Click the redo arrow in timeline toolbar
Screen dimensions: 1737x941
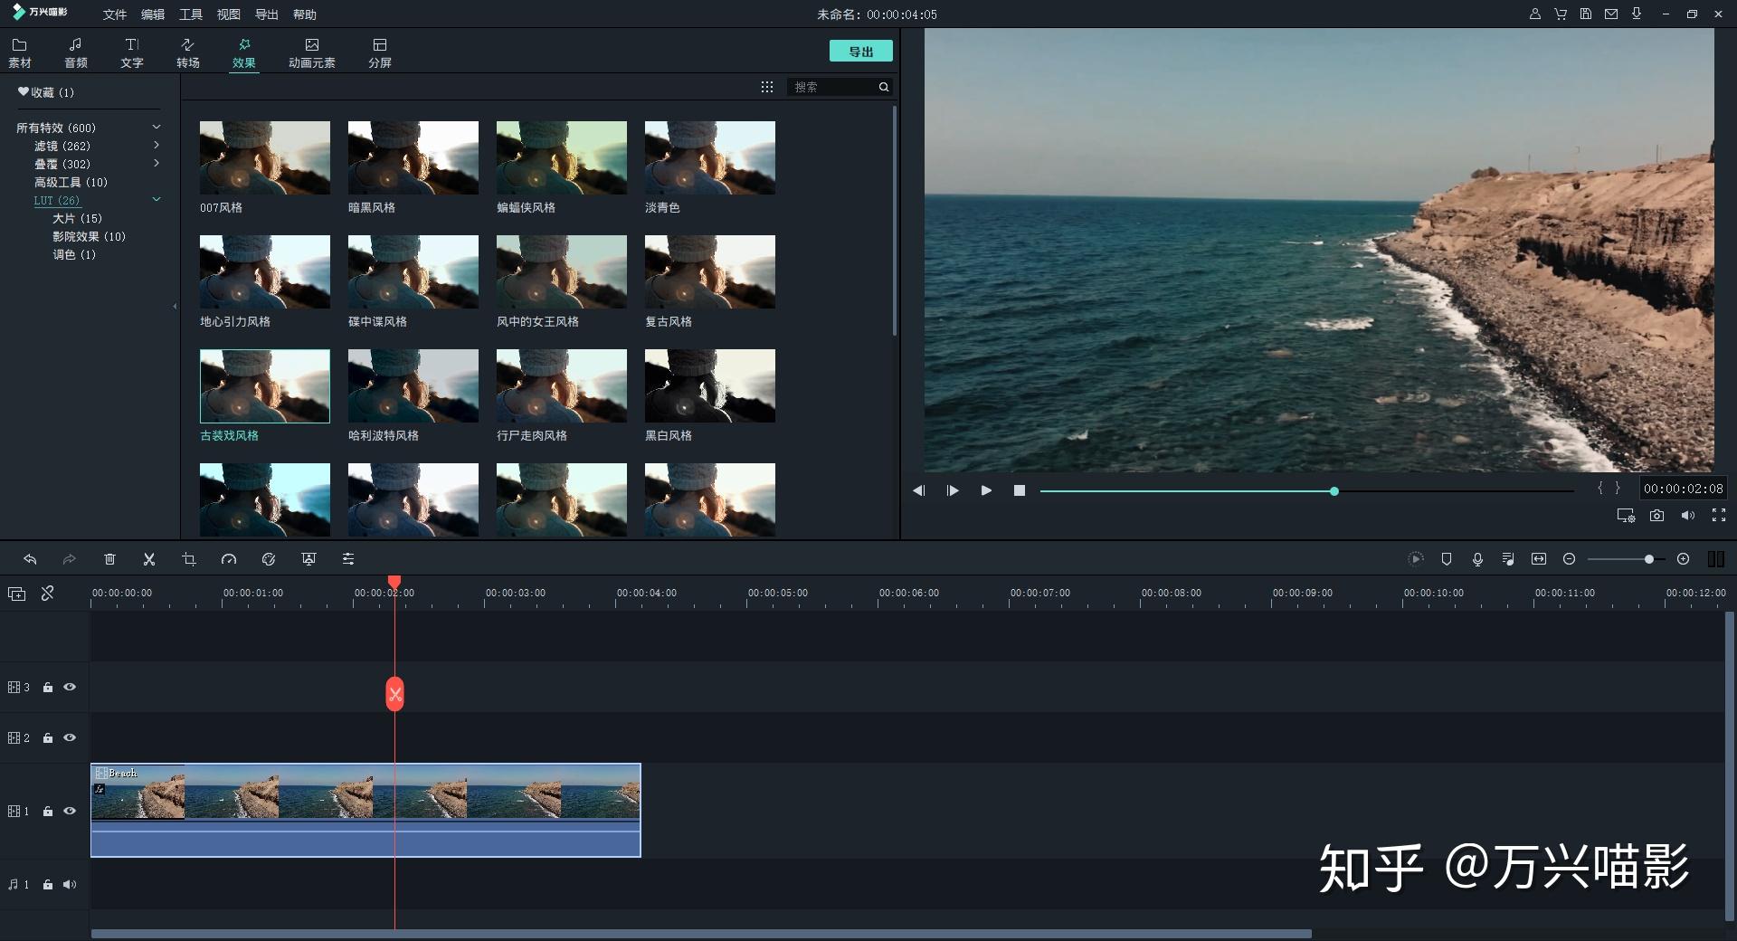69,559
